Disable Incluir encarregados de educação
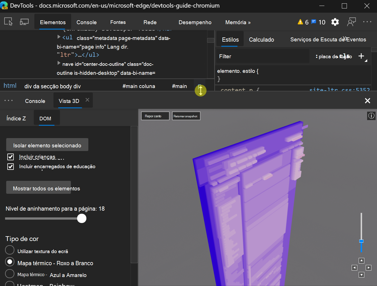The width and height of the screenshot is (377, 286). click(x=10, y=166)
